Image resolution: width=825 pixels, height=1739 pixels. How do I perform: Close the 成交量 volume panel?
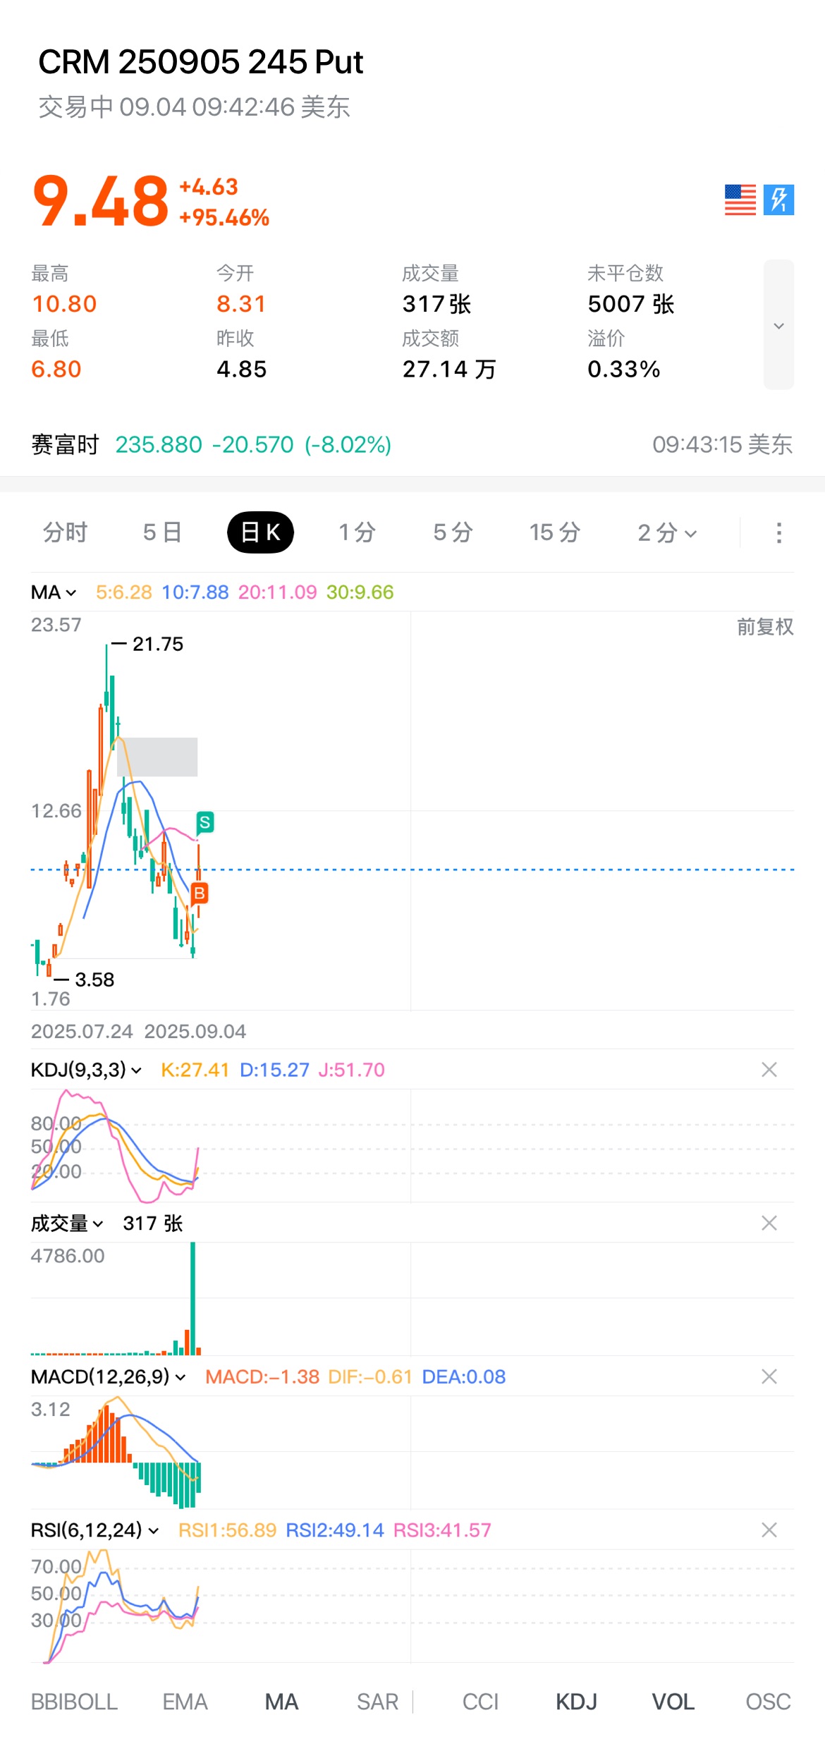tap(769, 1223)
